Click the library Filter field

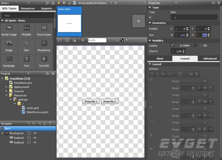pos(28,16)
